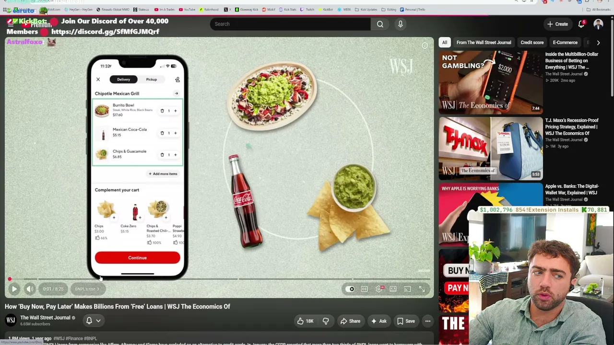Screen dimensions: 614x345
Task: Filter by From The Wall Street Journal
Action: [484, 42]
